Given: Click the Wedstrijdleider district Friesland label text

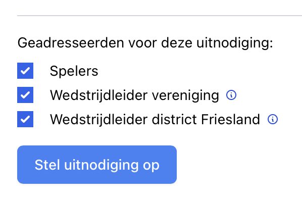Looking at the screenshot, I should point(155,119).
